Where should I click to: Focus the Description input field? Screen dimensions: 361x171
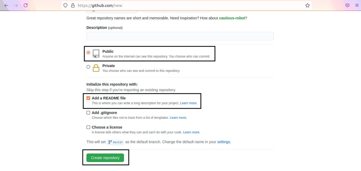(x=180, y=36)
